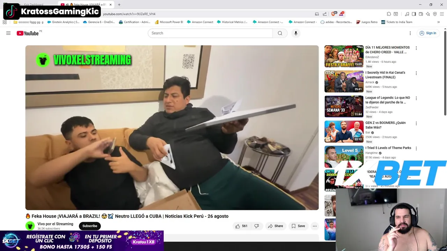
Task: Toggle the browser sidebar panel icon
Action: coord(414,14)
